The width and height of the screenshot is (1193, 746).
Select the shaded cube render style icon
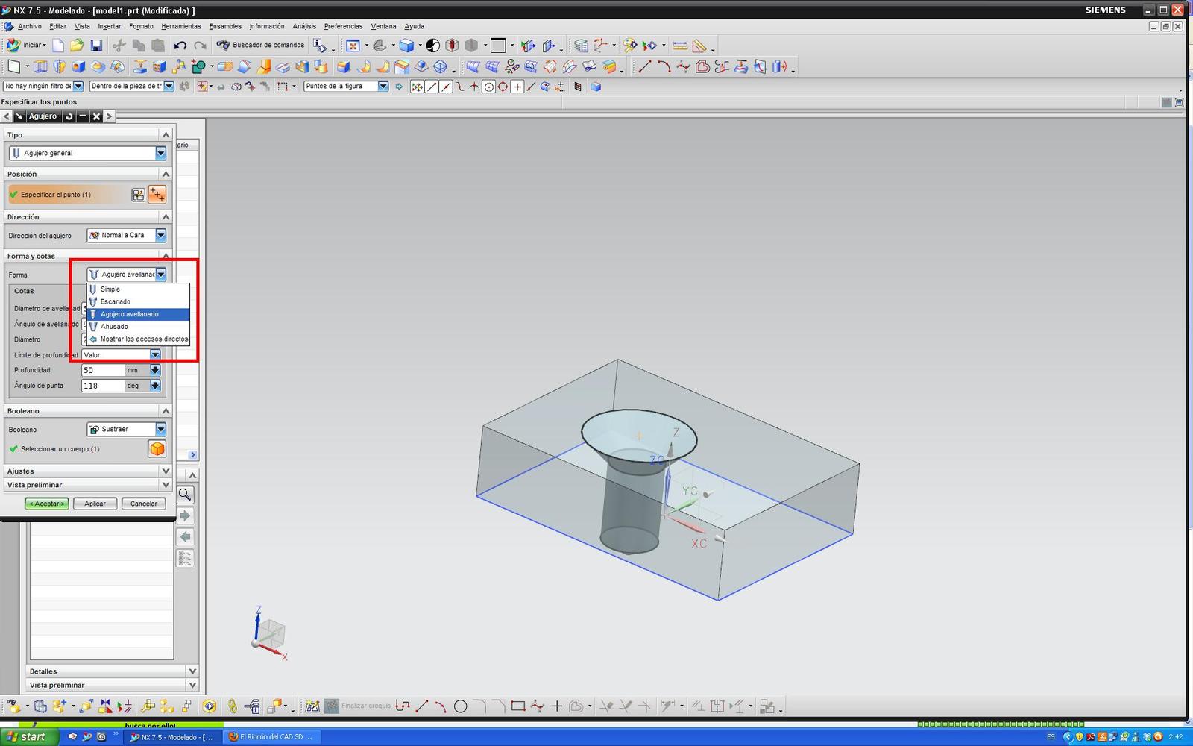point(406,46)
